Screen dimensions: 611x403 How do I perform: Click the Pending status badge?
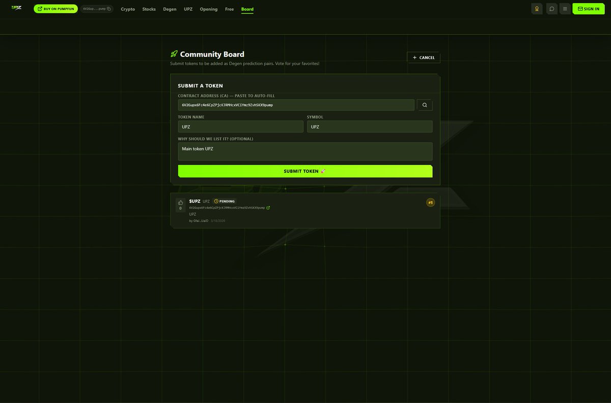click(225, 201)
